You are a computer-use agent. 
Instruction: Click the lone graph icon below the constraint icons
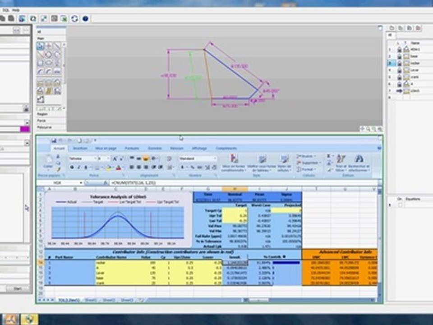pos(40,99)
